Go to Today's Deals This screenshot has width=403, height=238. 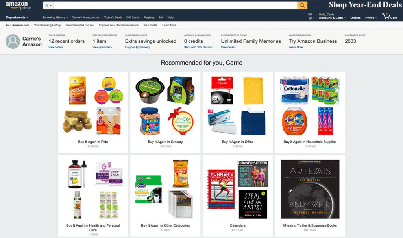pos(113,17)
